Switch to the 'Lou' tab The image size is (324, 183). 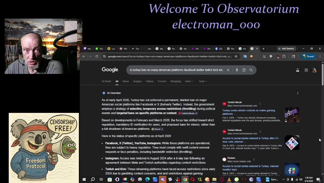point(111,49)
